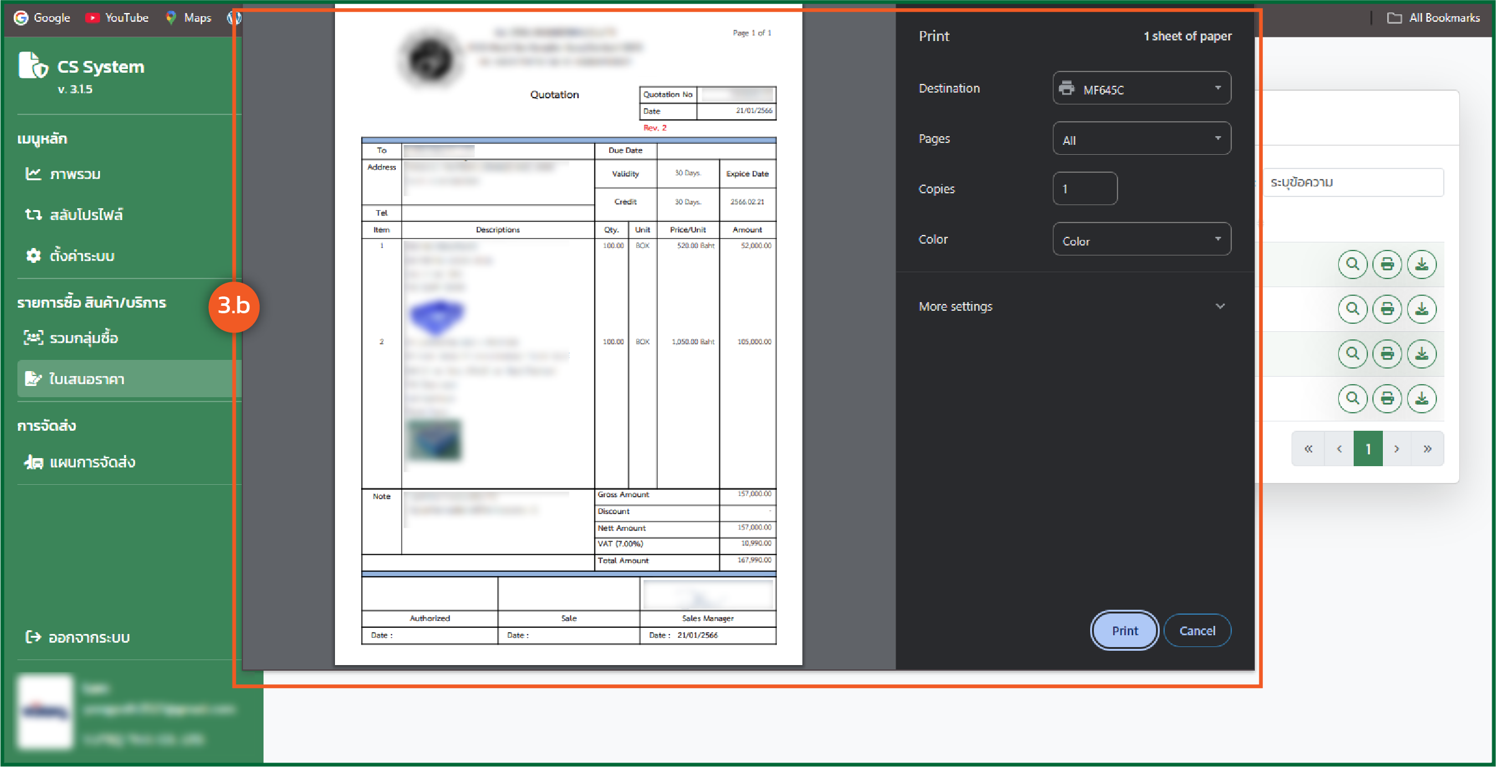Open the YouTube bookmark
Viewport: 1496px width, 767px height.
point(117,17)
